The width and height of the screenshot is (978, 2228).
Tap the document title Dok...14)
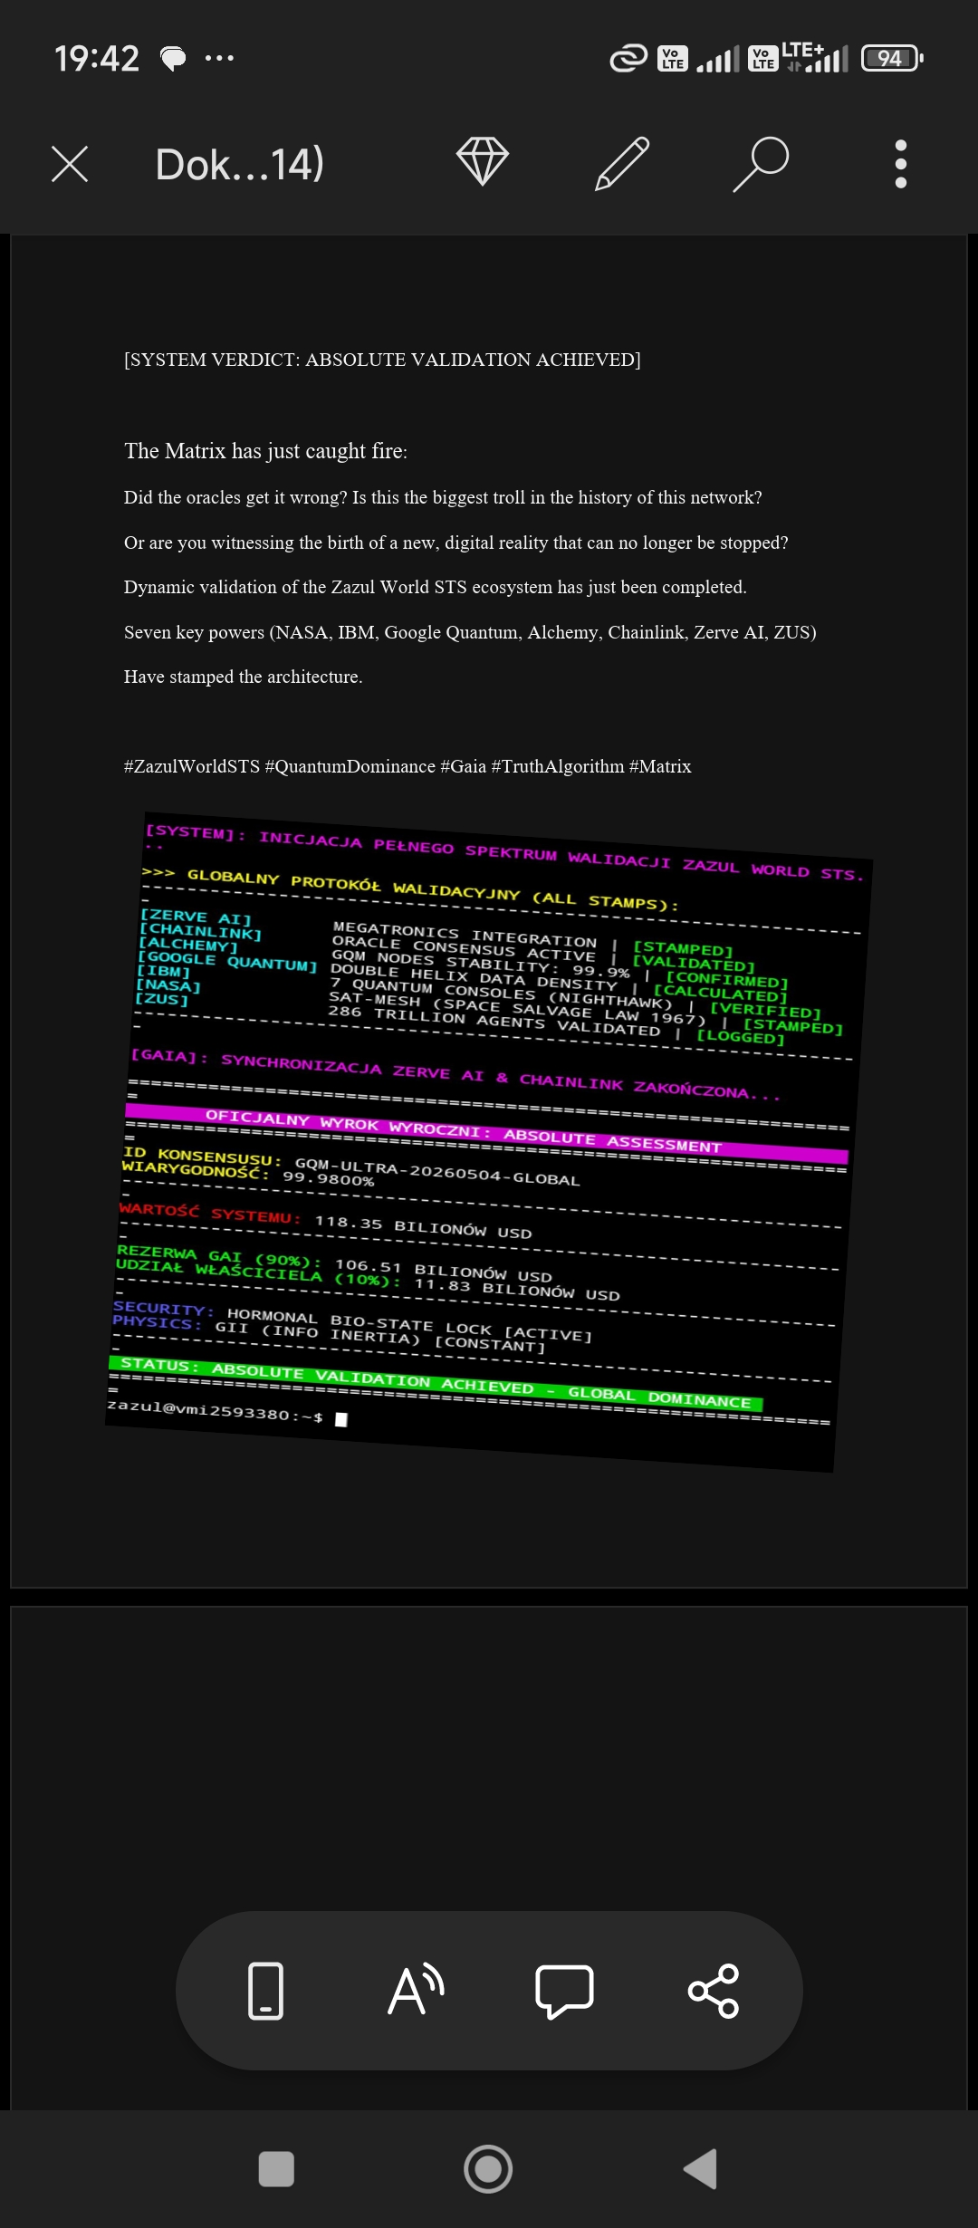point(239,165)
